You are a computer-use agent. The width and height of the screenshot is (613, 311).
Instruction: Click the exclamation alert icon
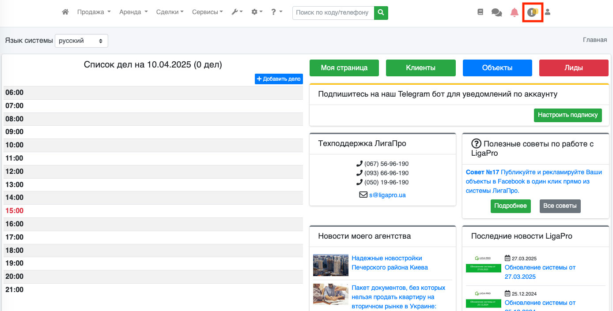tap(532, 12)
